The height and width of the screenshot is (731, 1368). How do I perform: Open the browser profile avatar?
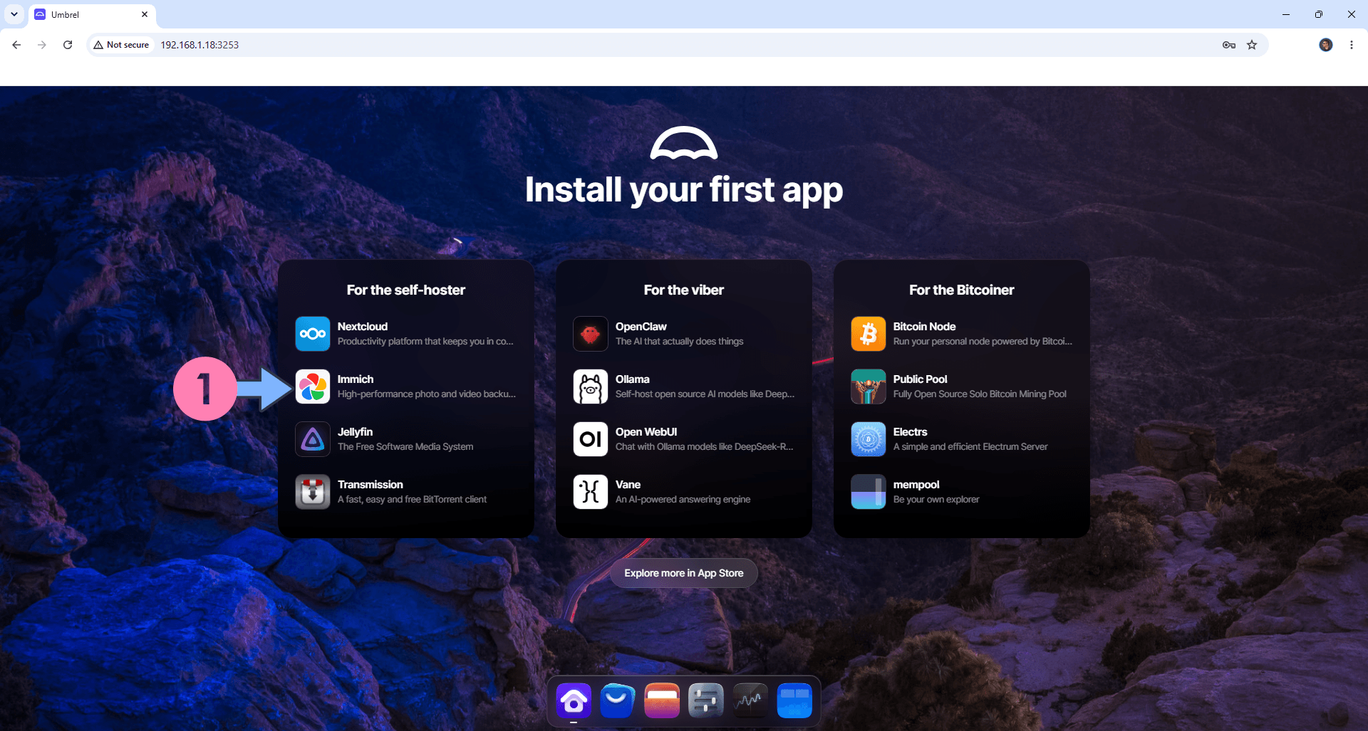[1326, 45]
